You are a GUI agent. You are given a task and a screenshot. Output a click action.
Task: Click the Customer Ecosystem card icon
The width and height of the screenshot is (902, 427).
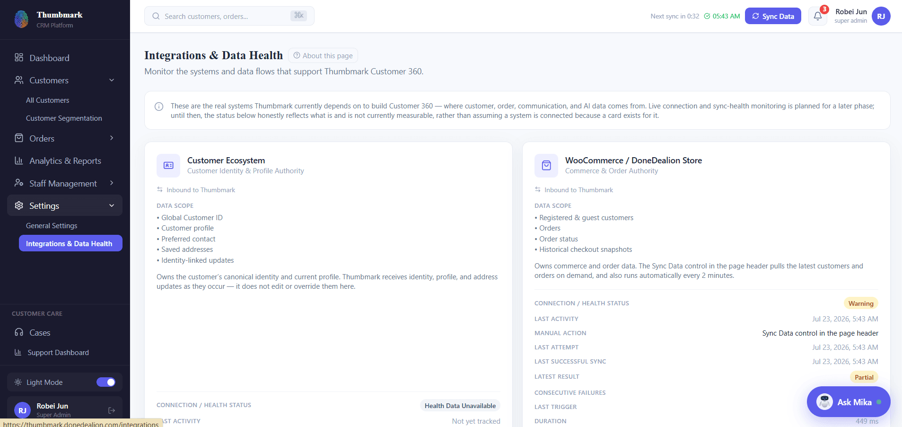[168, 165]
